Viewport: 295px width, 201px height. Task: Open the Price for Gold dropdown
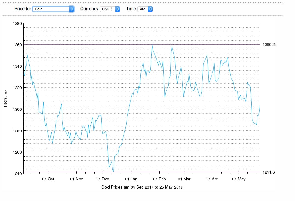pos(53,9)
